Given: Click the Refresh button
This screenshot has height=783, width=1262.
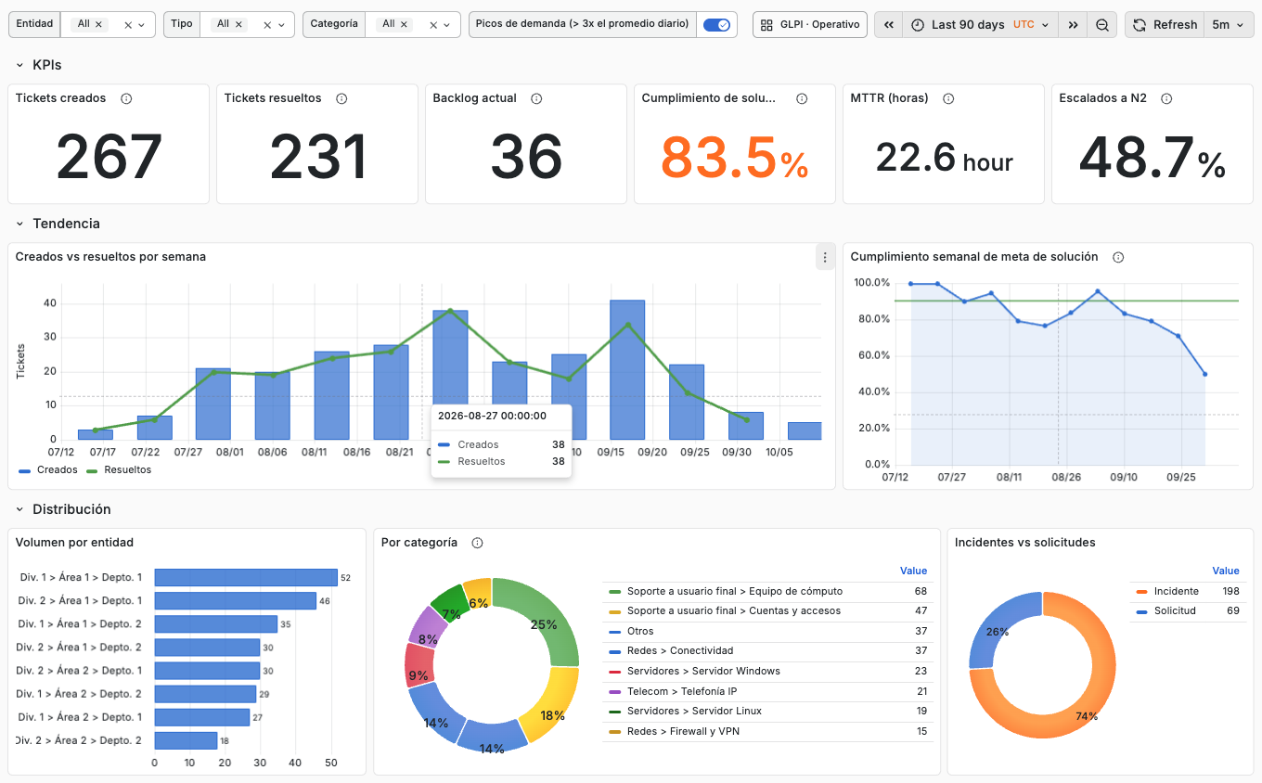Looking at the screenshot, I should [x=1165, y=25].
